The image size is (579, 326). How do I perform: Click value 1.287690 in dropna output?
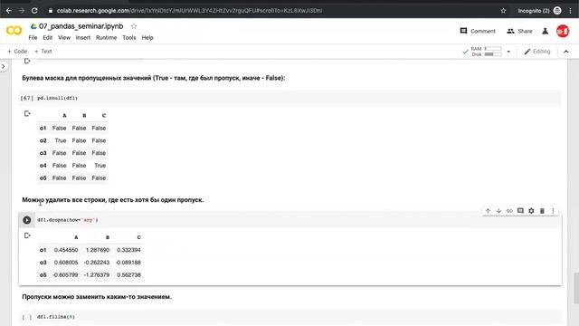click(x=98, y=250)
